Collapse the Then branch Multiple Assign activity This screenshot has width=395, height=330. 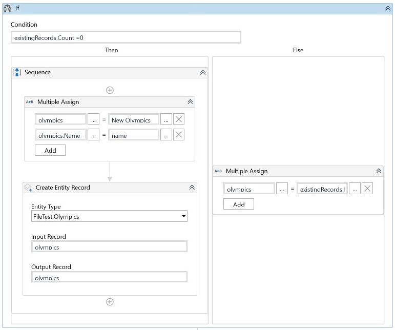(x=190, y=102)
